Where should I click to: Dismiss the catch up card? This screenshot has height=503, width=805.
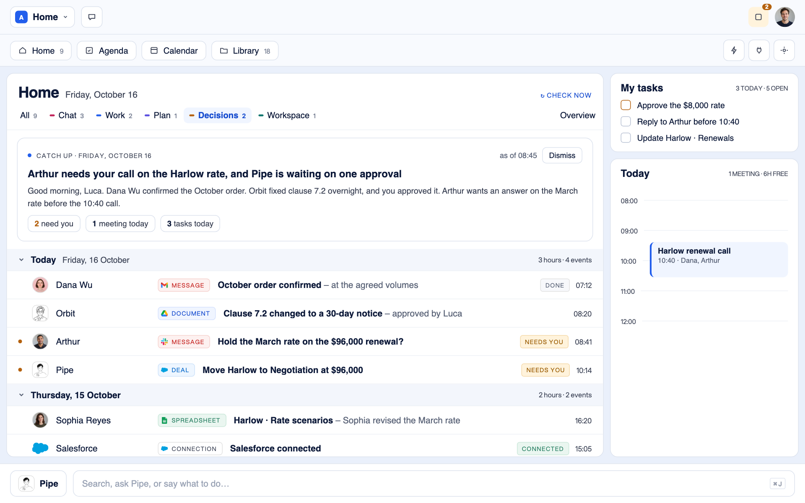(x=562, y=156)
